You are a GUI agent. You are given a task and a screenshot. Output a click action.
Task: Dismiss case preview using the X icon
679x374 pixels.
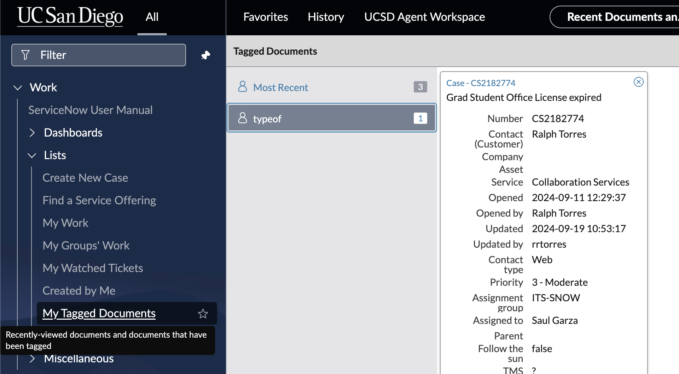pos(639,82)
